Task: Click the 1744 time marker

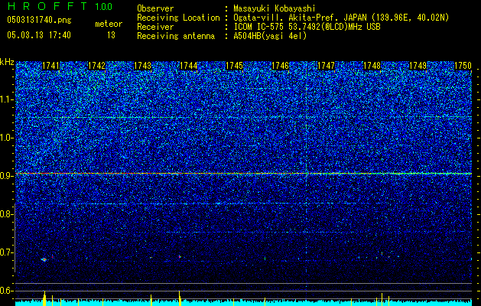Action: [x=189, y=66]
